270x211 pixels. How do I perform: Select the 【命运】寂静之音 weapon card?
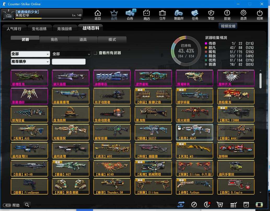(153, 96)
